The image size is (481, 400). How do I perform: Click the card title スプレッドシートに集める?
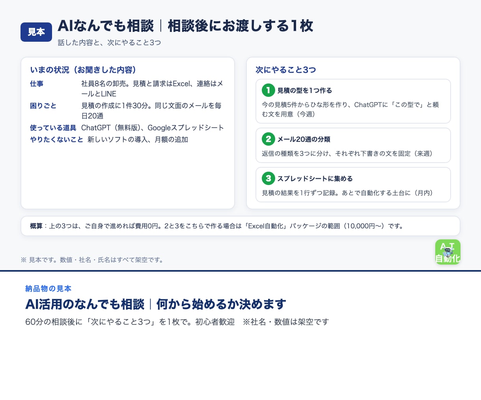click(315, 179)
